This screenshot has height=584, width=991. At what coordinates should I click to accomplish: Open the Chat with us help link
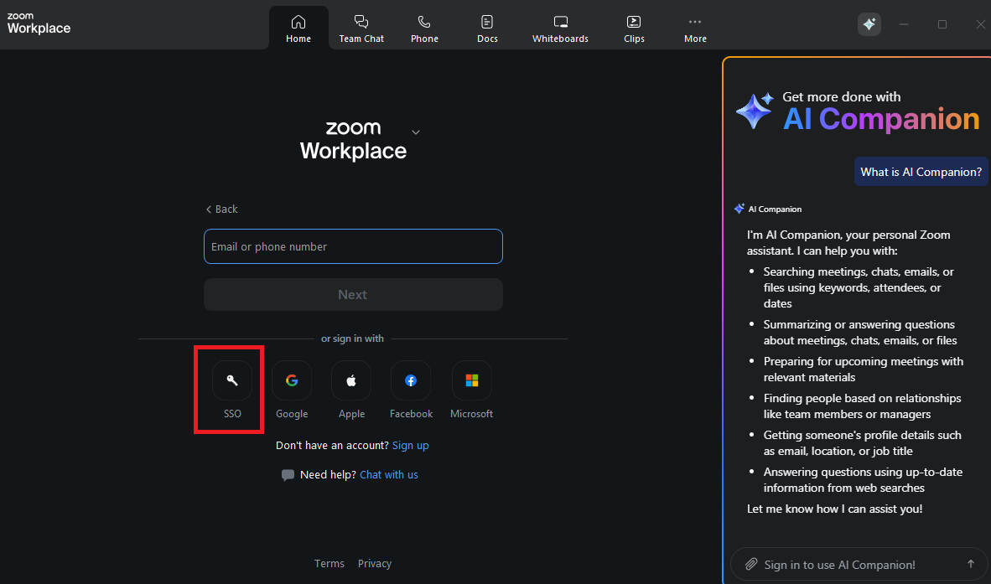pyautogui.click(x=388, y=475)
